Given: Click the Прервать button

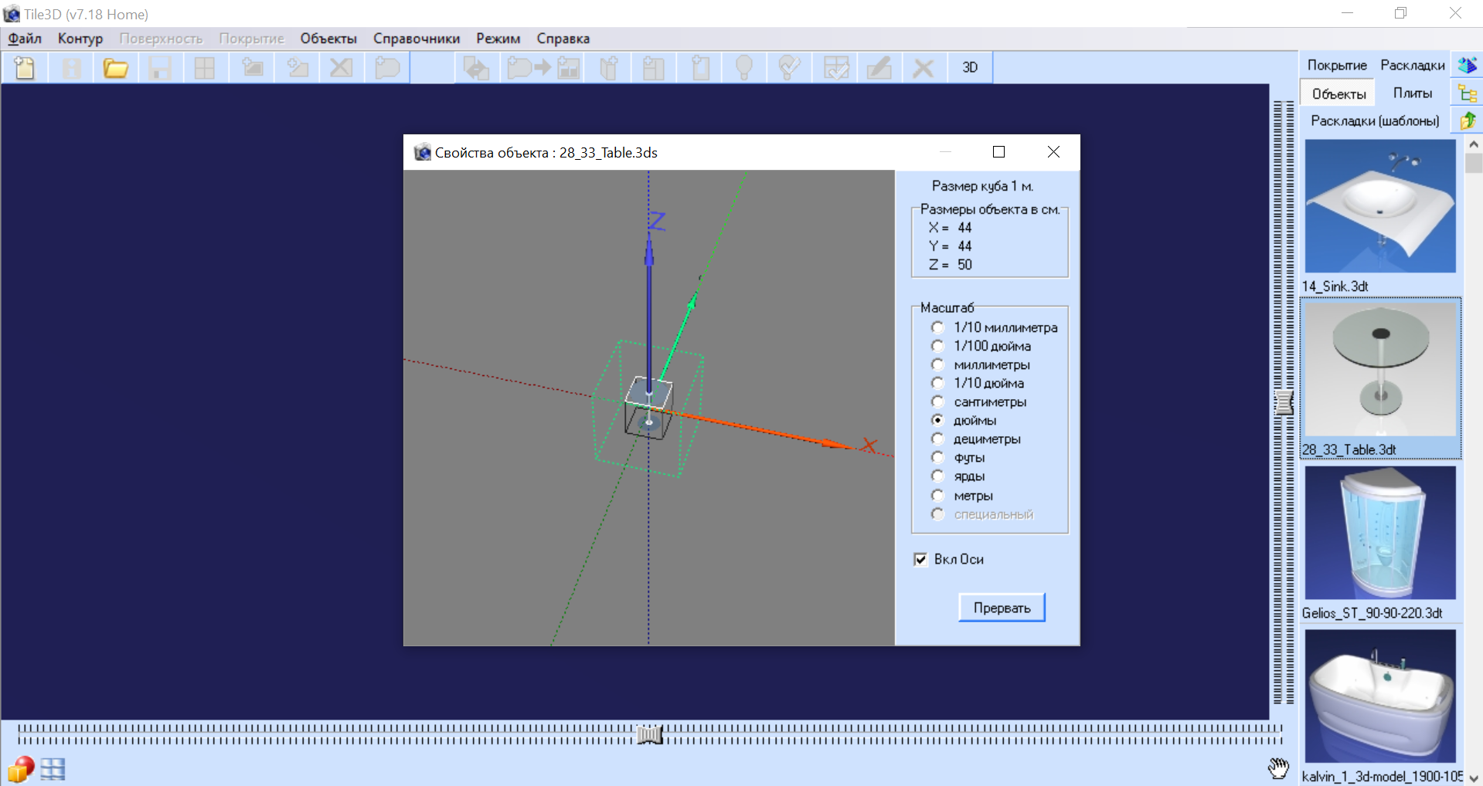Looking at the screenshot, I should (x=1002, y=608).
